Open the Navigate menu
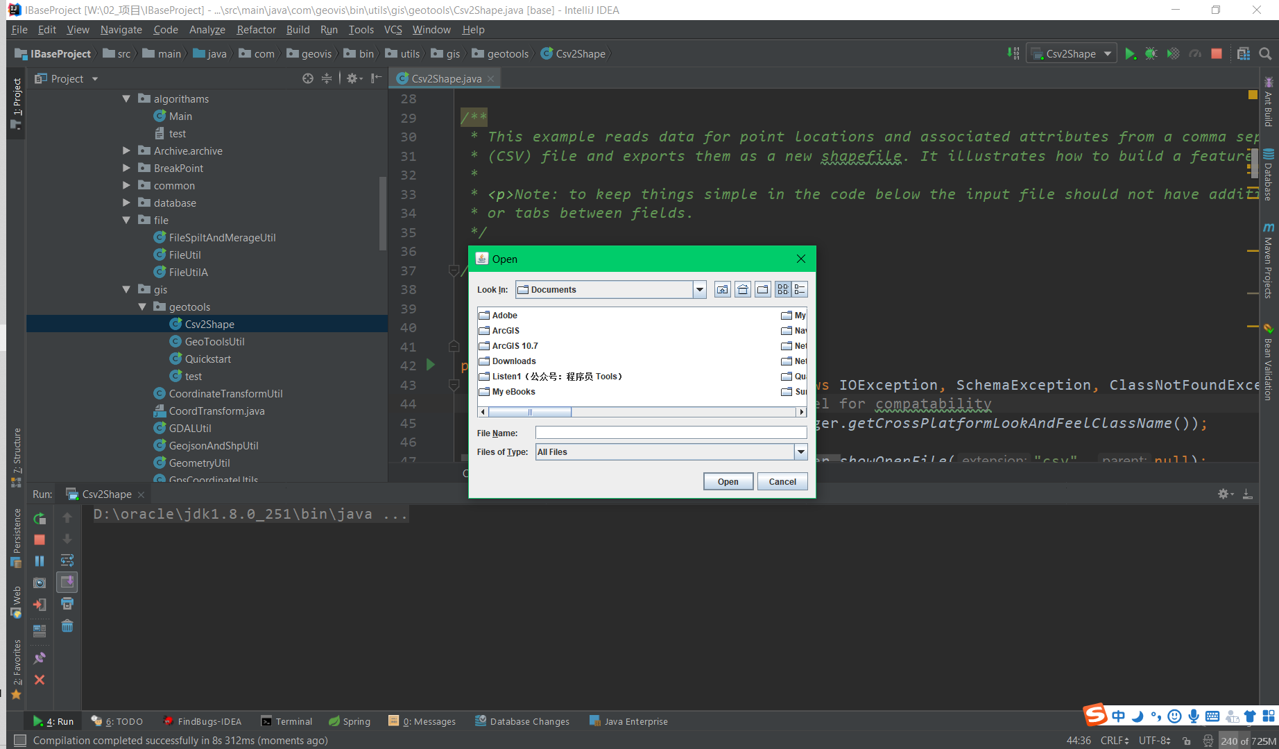This screenshot has height=749, width=1279. click(121, 30)
